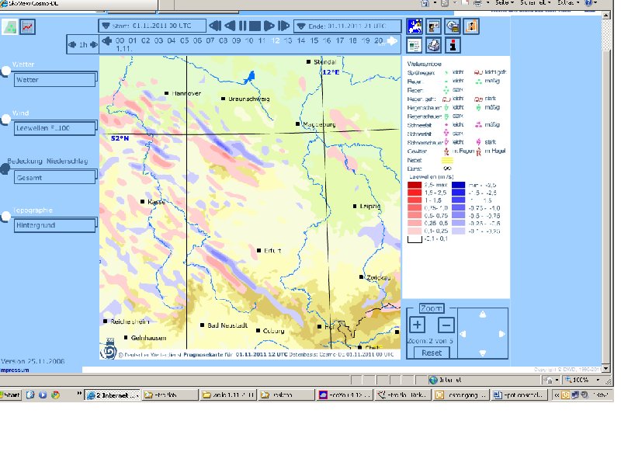621x466 pixels.
Task: Toggle the Wind layer radio button
Action: click(5, 120)
